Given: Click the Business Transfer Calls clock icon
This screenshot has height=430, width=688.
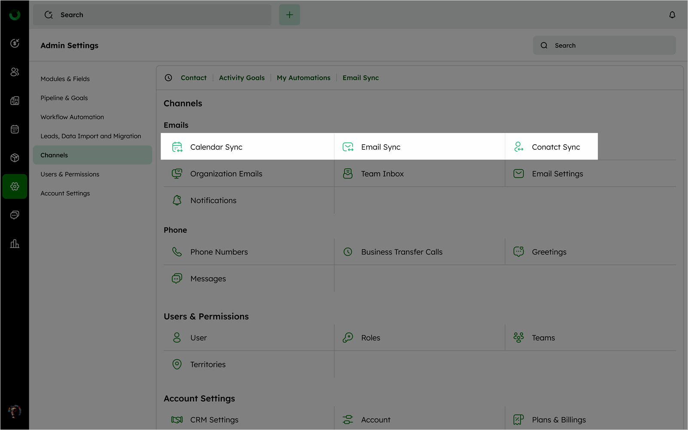Looking at the screenshot, I should pos(348,252).
